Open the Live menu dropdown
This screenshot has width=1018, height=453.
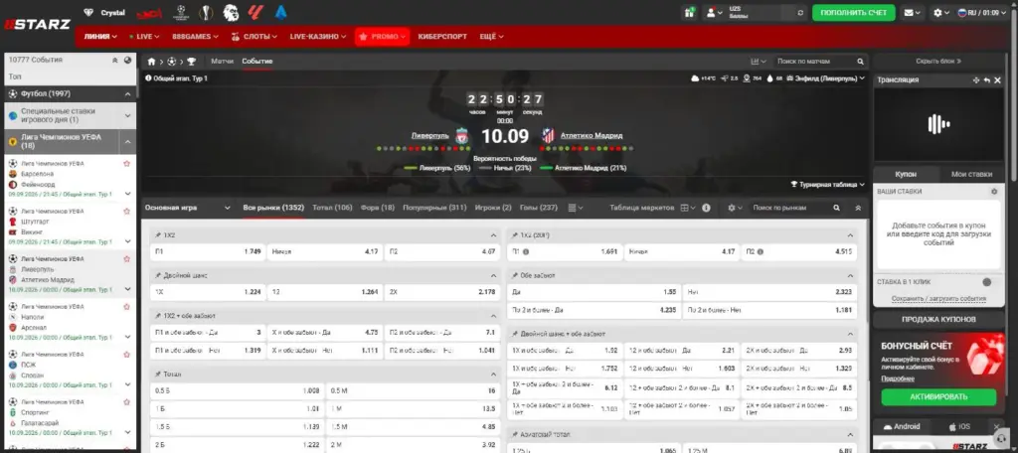[143, 37]
